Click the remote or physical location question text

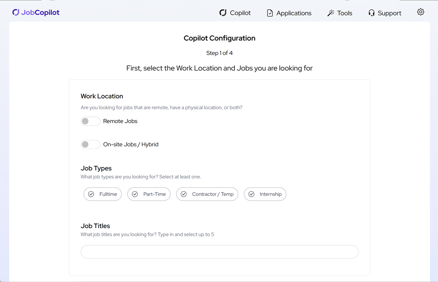[x=161, y=108]
